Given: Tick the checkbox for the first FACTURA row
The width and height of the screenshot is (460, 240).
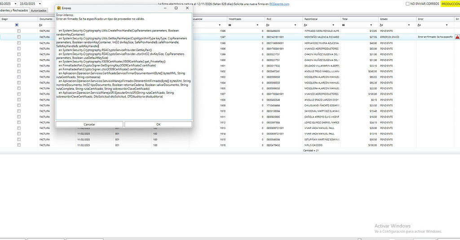Looking at the screenshot, I should 19,31.
